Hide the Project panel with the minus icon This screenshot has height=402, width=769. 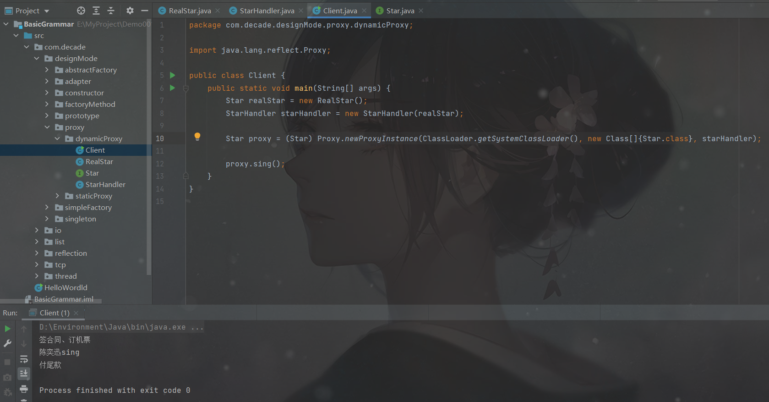coord(145,11)
